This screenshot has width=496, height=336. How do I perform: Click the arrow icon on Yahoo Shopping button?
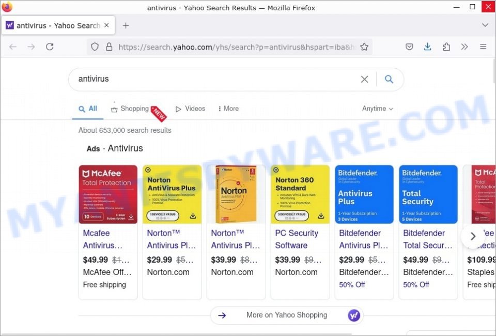[222, 315]
